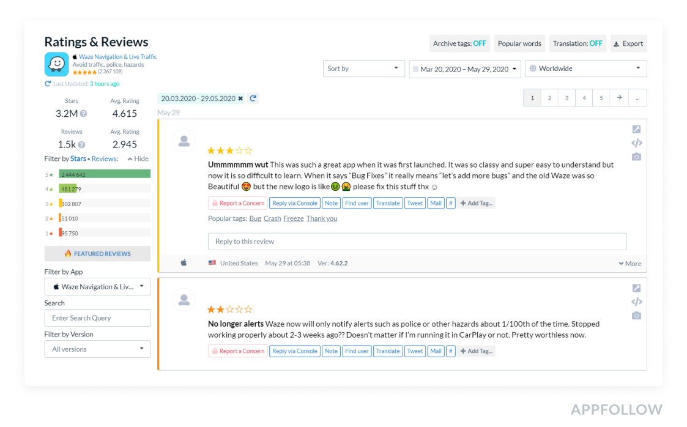
Task: Click the Waze app icon
Action: click(56, 64)
